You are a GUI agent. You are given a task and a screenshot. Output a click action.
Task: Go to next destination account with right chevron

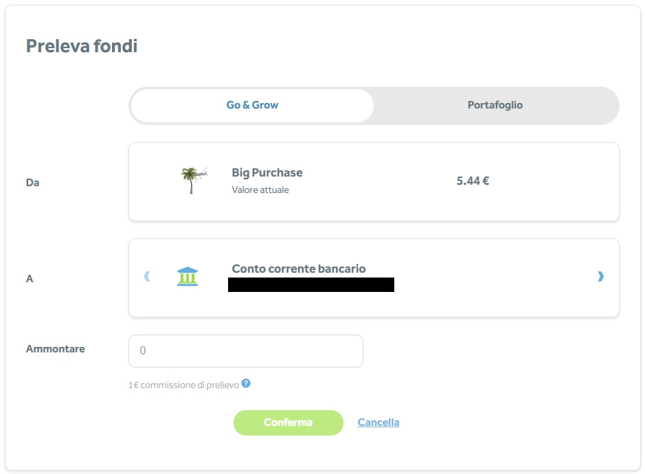(x=601, y=277)
